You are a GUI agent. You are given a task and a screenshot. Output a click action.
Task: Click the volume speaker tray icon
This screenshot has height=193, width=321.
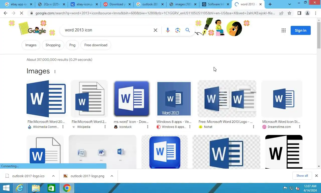[x=297, y=188]
